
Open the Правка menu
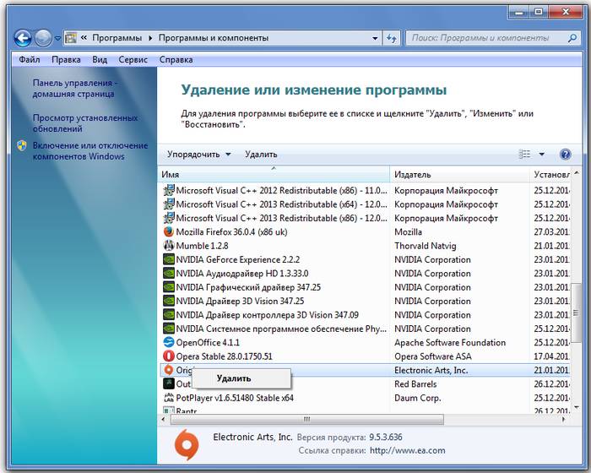pos(66,60)
